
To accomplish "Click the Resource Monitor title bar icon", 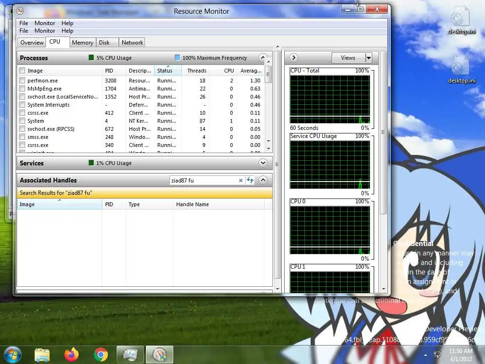I will pos(20,11).
